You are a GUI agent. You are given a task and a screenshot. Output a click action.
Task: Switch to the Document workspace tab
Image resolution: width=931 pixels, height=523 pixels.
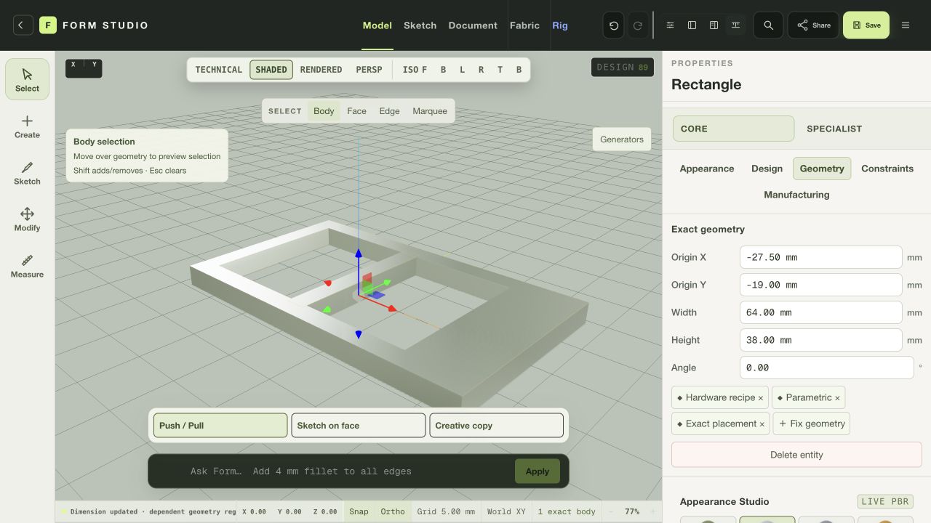coord(473,25)
